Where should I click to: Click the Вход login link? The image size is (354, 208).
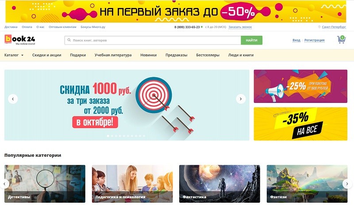[296, 40]
